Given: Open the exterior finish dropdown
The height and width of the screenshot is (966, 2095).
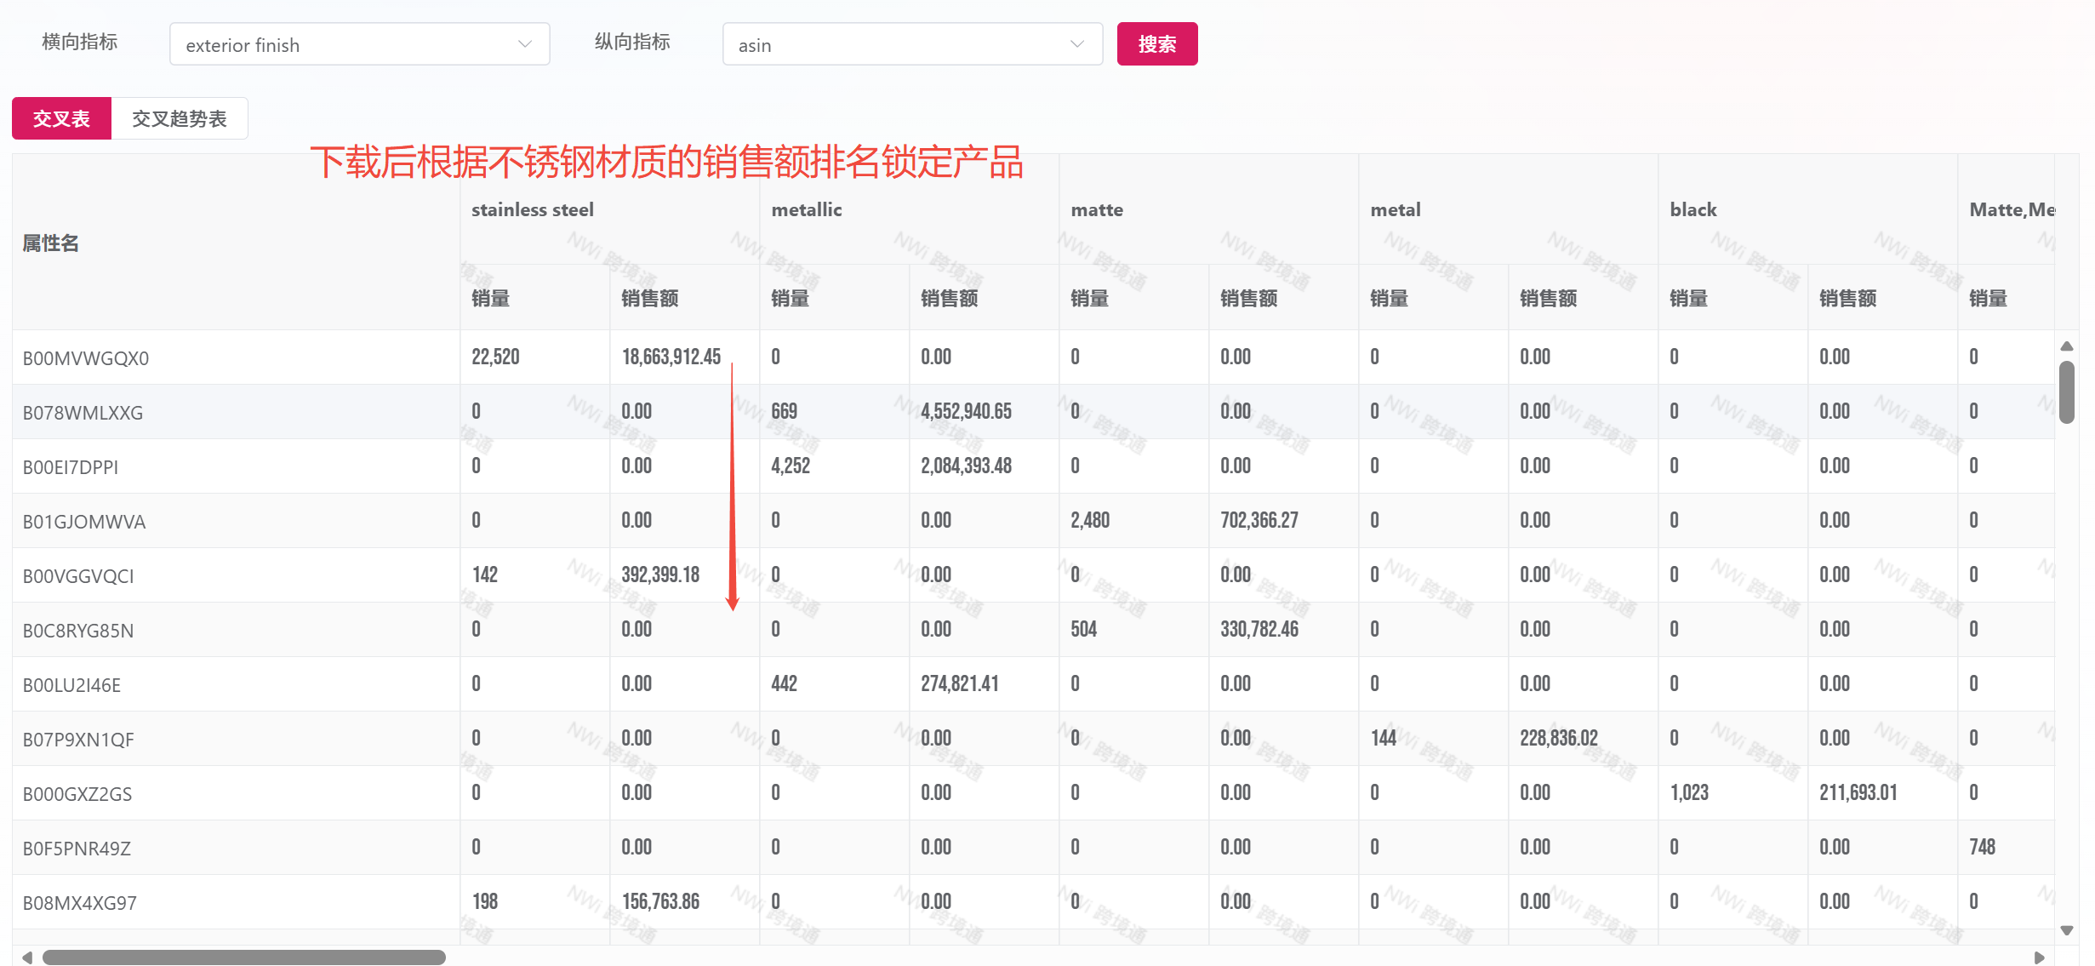Looking at the screenshot, I should point(357,44).
